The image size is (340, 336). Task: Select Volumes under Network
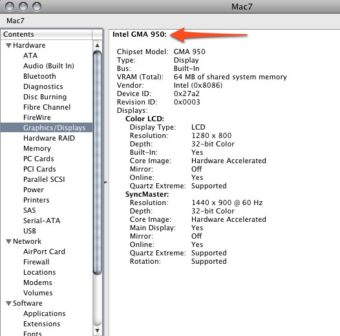tap(38, 293)
